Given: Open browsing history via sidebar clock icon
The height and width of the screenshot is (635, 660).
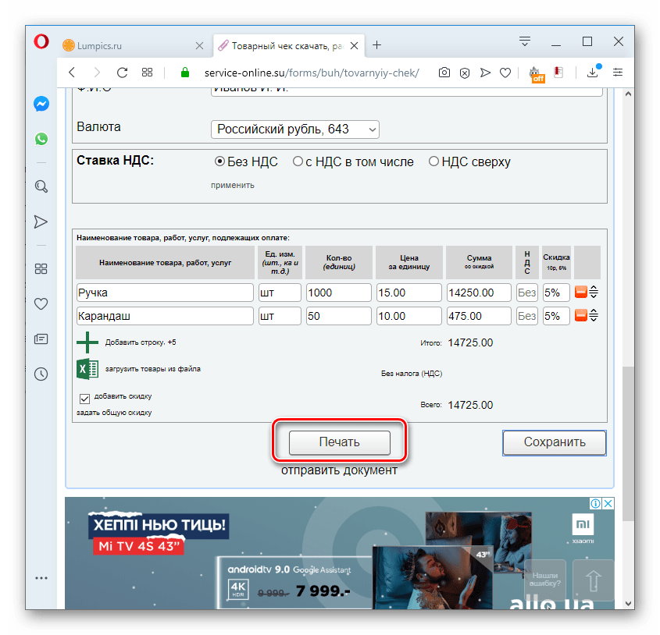Looking at the screenshot, I should tap(41, 374).
